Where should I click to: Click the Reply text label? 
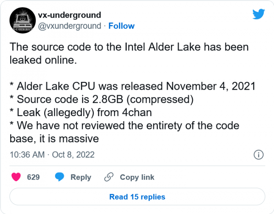click(x=81, y=177)
